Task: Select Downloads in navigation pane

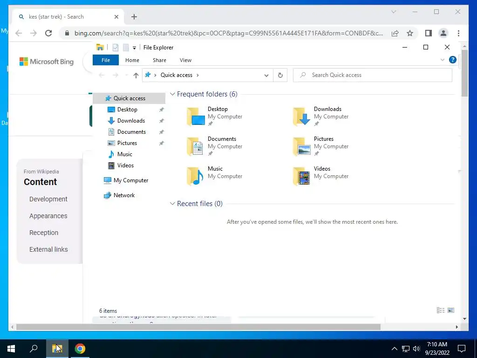Action: (x=131, y=121)
